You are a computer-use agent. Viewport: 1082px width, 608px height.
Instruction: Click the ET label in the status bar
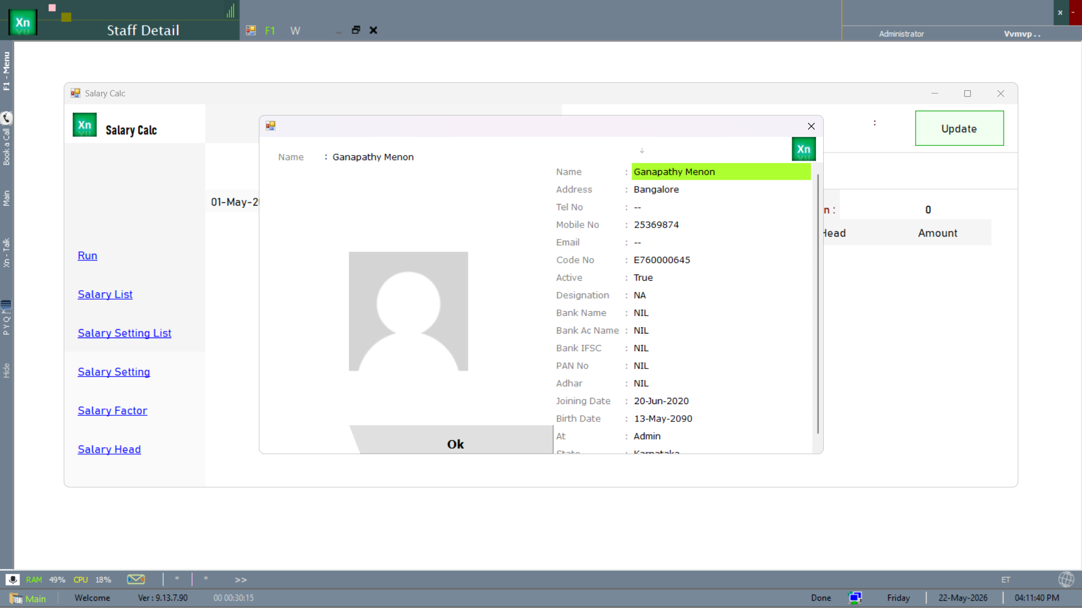tap(1006, 580)
